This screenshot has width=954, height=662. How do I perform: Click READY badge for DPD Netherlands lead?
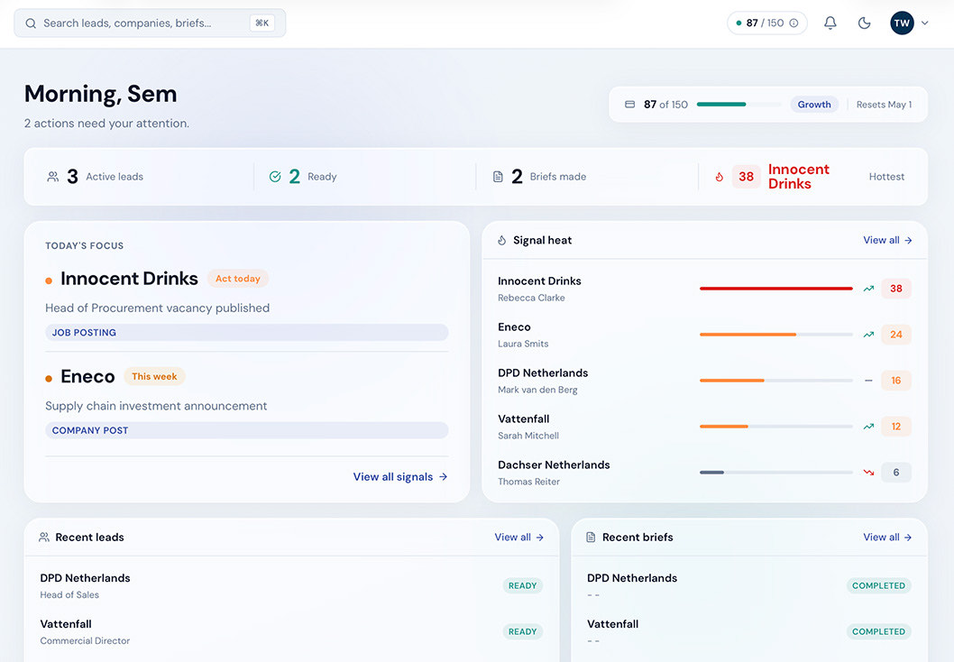coord(523,585)
